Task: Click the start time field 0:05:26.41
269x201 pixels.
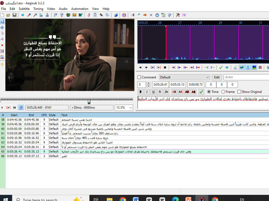Action: [x=160, y=84]
